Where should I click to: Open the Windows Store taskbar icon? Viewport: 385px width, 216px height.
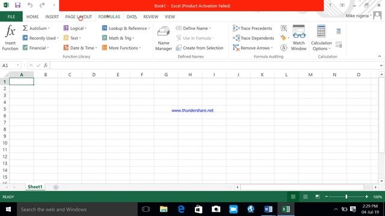click(x=199, y=209)
